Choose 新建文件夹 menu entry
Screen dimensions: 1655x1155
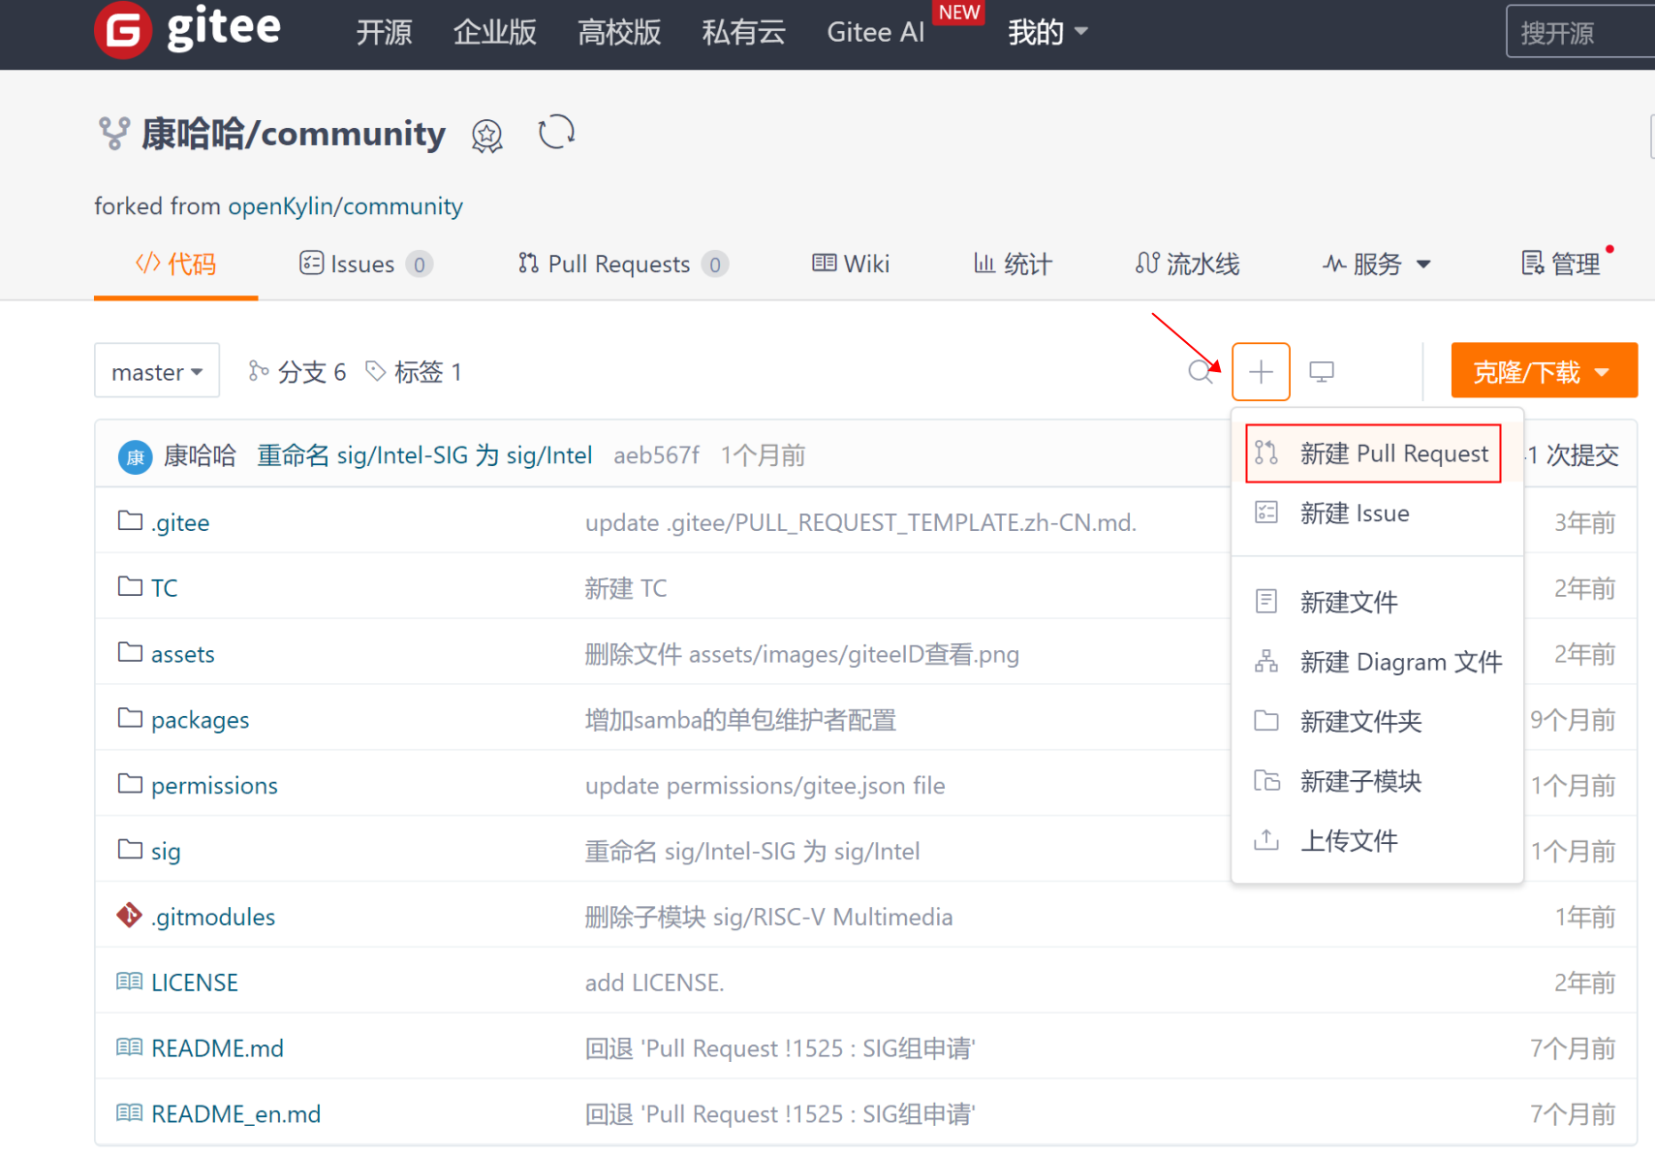pyautogui.click(x=1377, y=722)
